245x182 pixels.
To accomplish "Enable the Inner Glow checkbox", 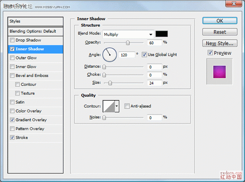I will [12, 67].
